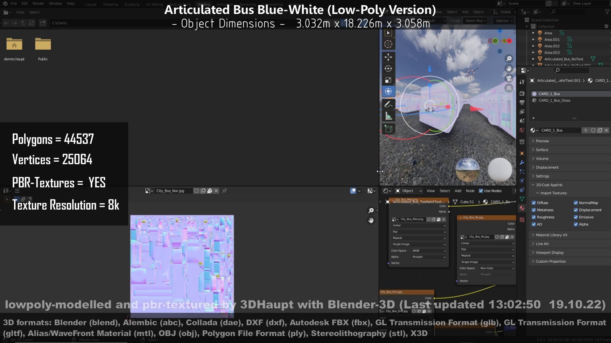
Task: Unlink City_Bus_Nor.jpg image in image editor
Action: [216, 191]
